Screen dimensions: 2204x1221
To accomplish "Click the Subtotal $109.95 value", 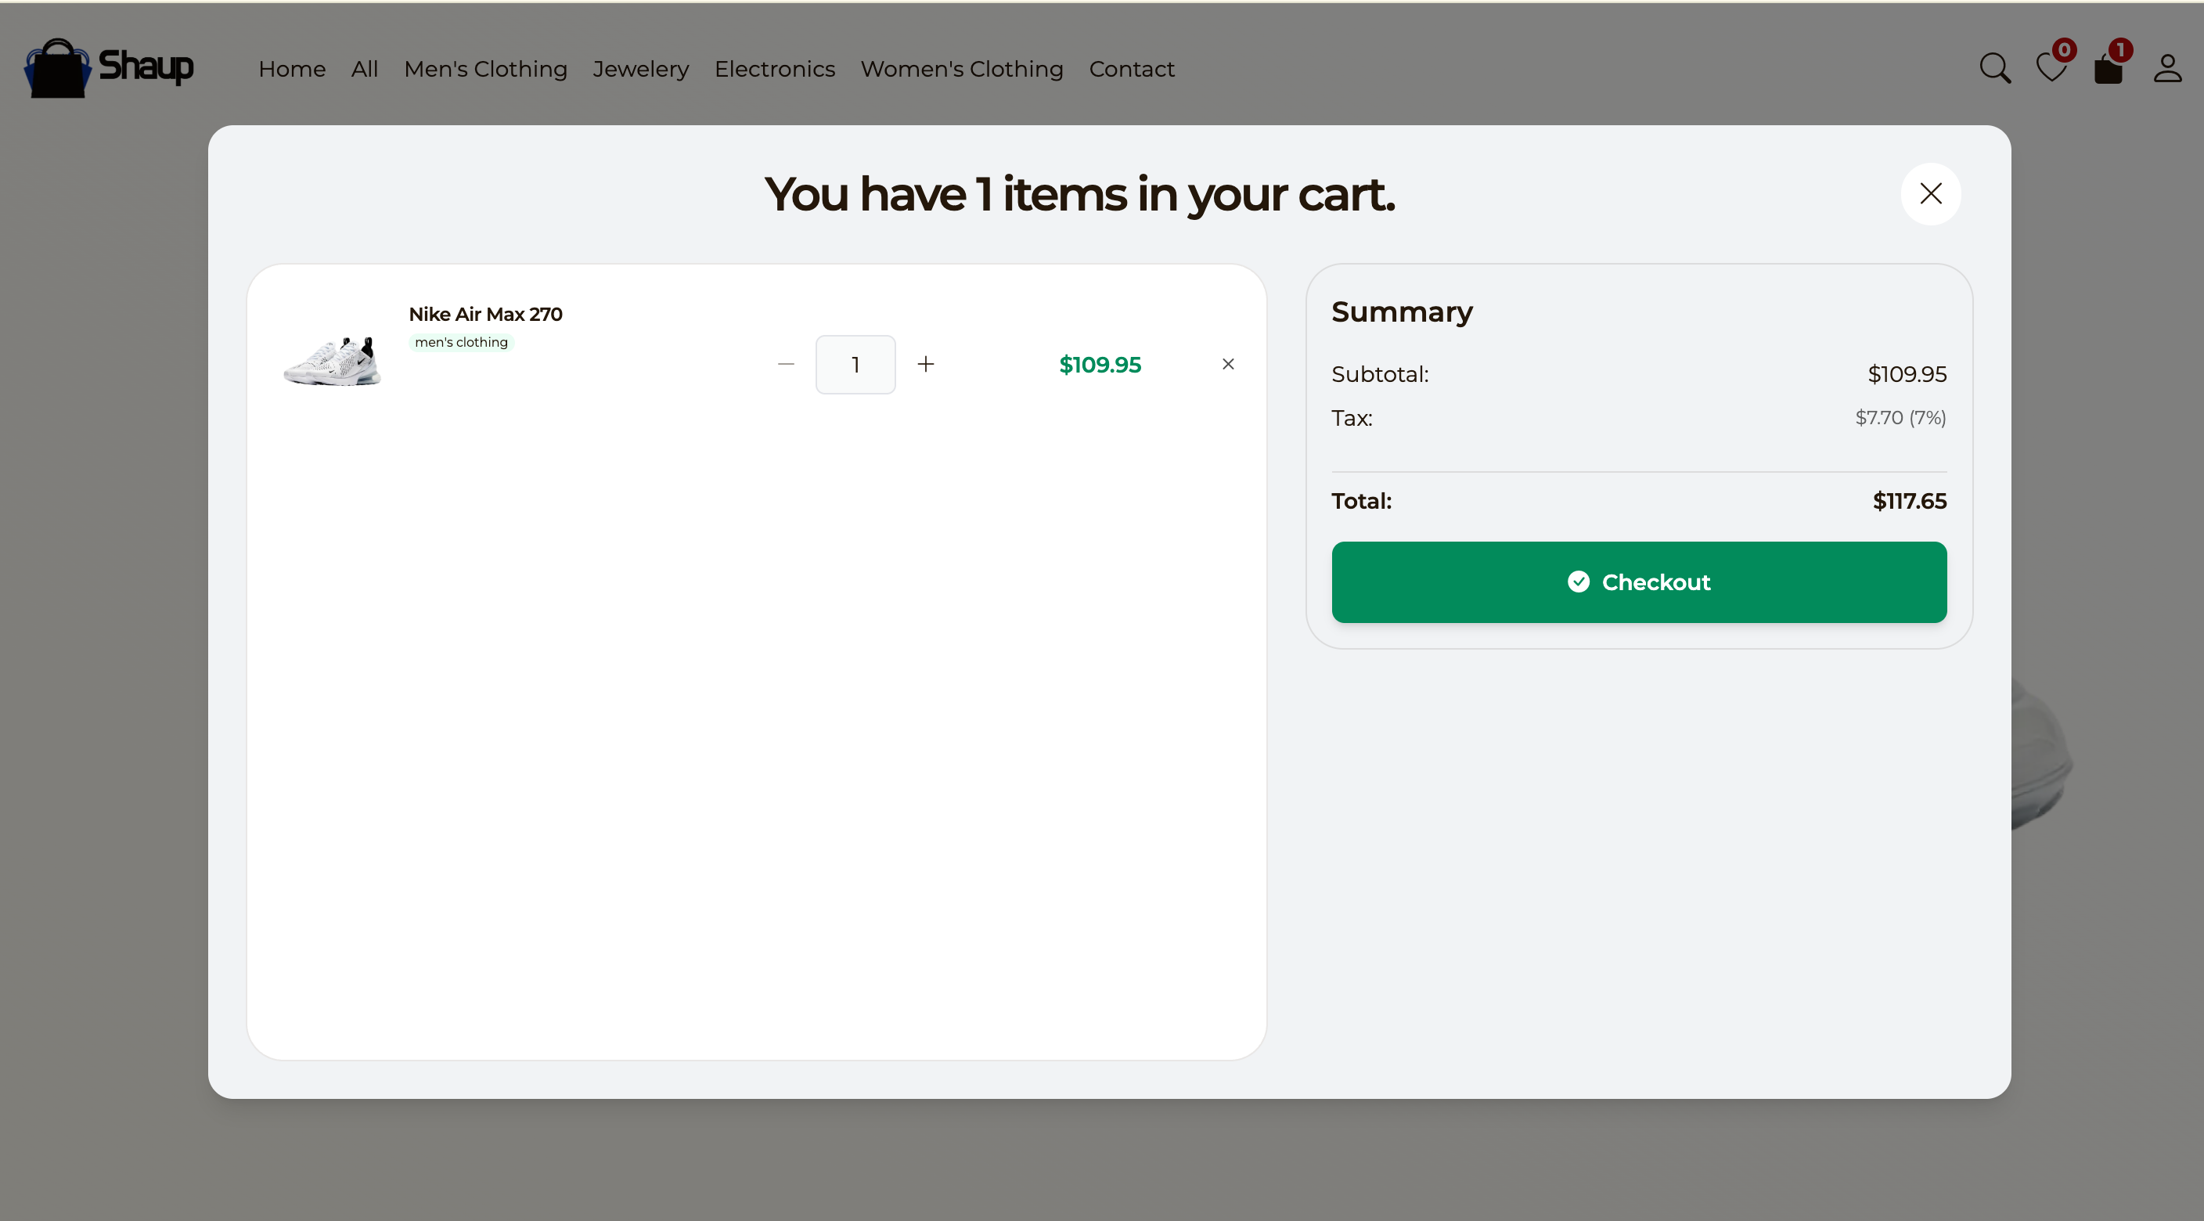I will (1907, 374).
